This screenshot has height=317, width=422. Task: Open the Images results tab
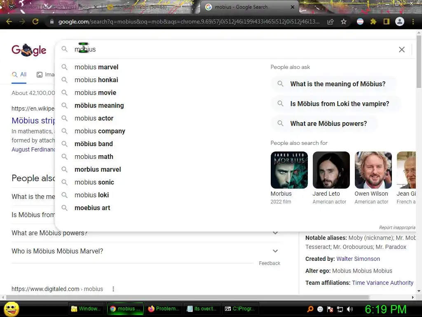point(45,75)
